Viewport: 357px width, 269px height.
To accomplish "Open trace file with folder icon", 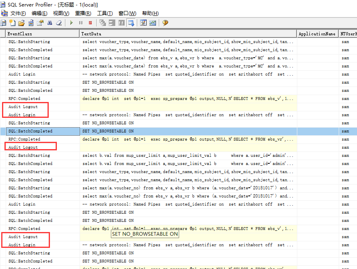I will point(21,23).
